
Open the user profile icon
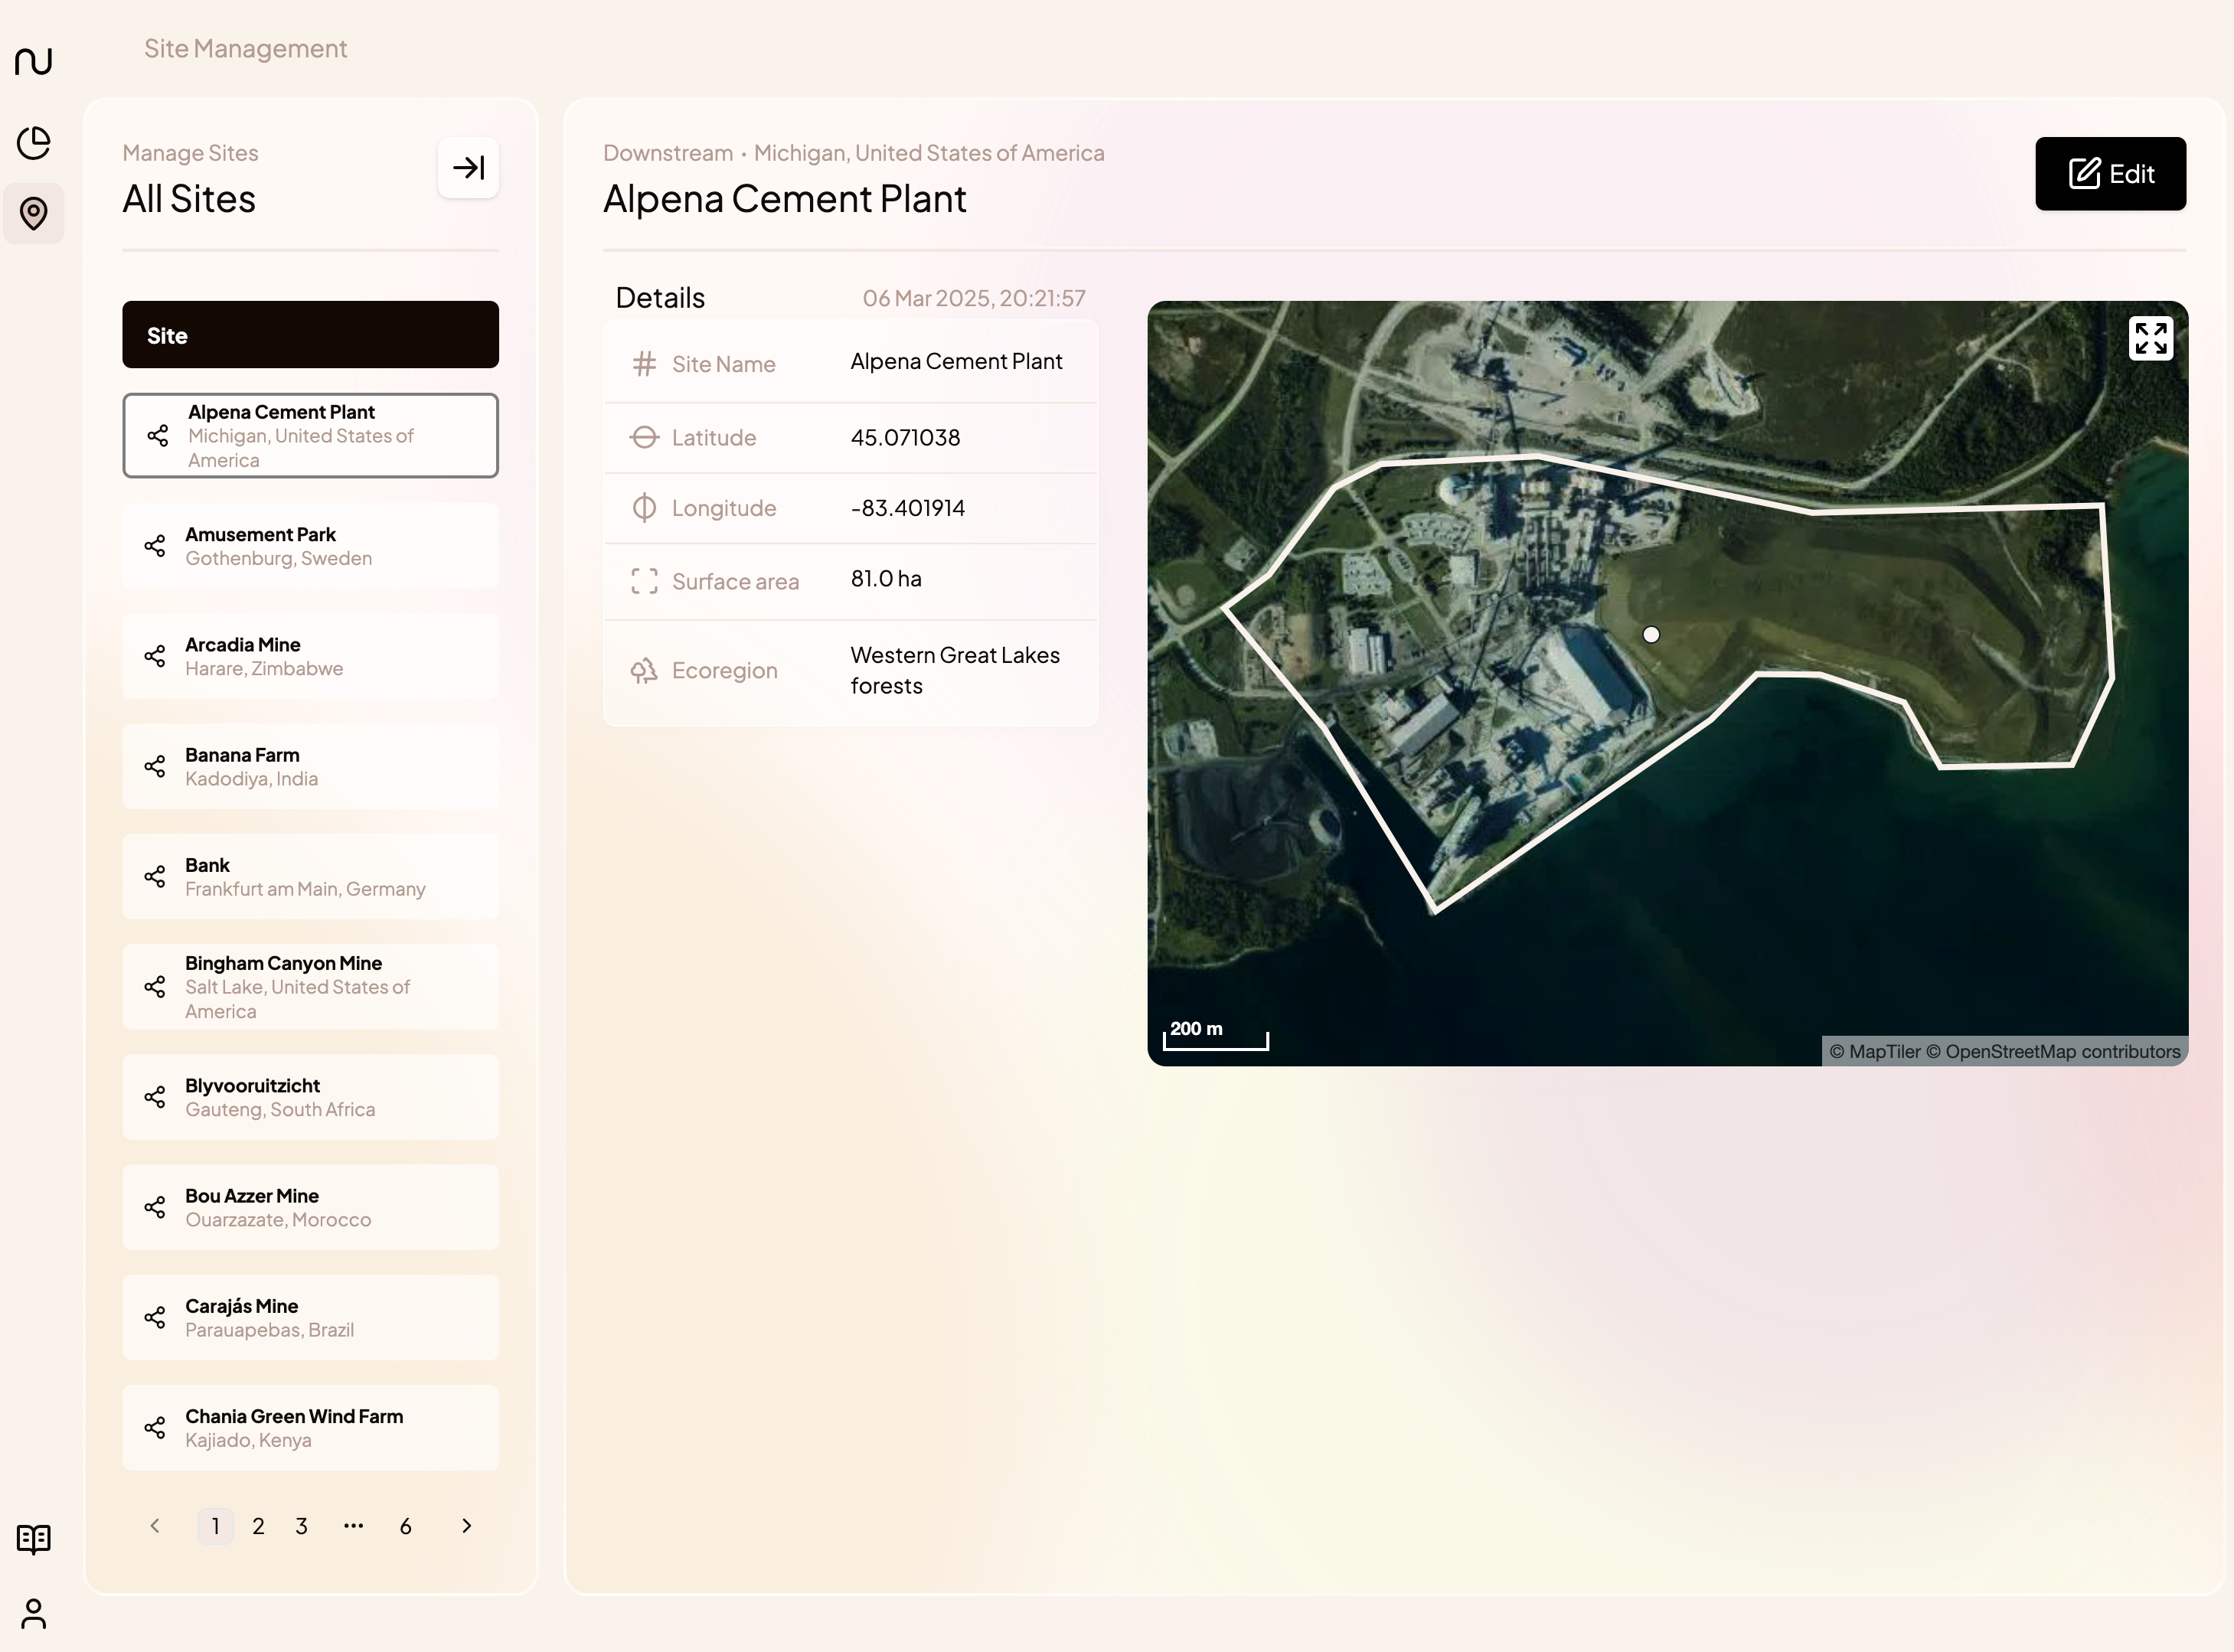pyautogui.click(x=34, y=1613)
